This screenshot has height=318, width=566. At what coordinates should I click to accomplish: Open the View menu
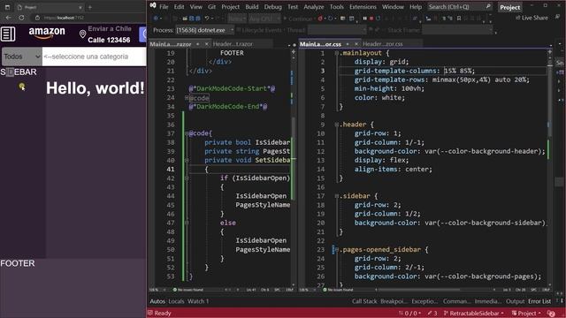tap(196, 7)
